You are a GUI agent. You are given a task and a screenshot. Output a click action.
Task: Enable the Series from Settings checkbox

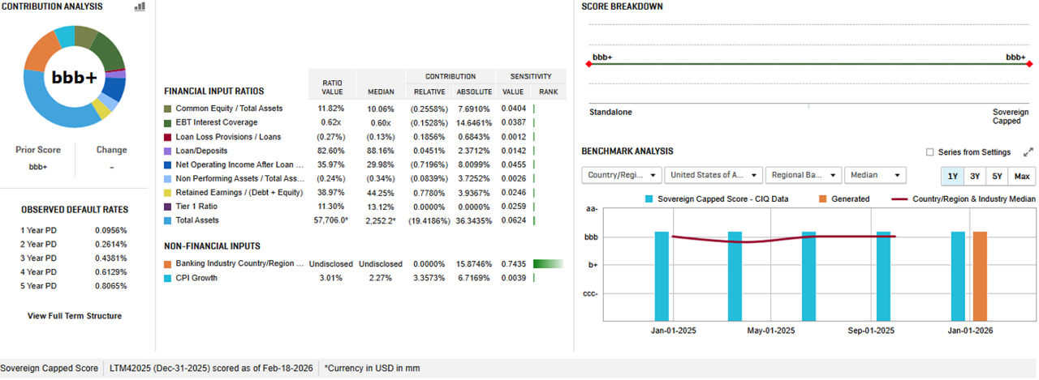pyautogui.click(x=929, y=152)
